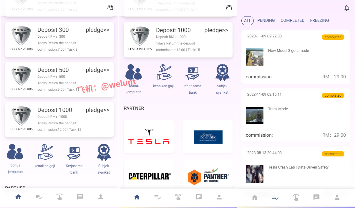Select the ALL filter tab
355x208 pixels.
248,21
